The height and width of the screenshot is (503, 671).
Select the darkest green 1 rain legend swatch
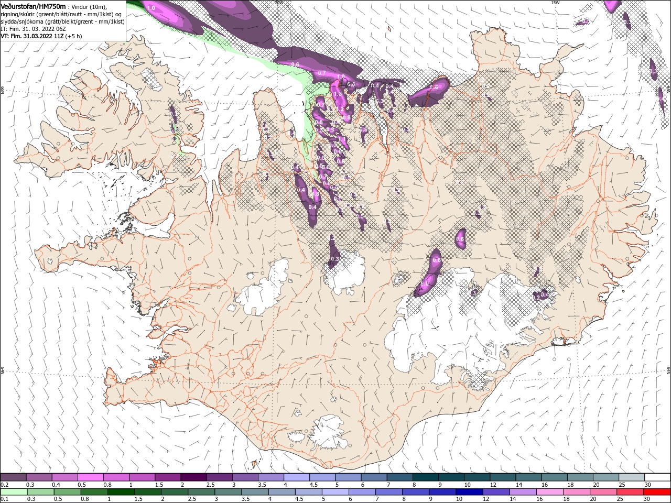121,492
